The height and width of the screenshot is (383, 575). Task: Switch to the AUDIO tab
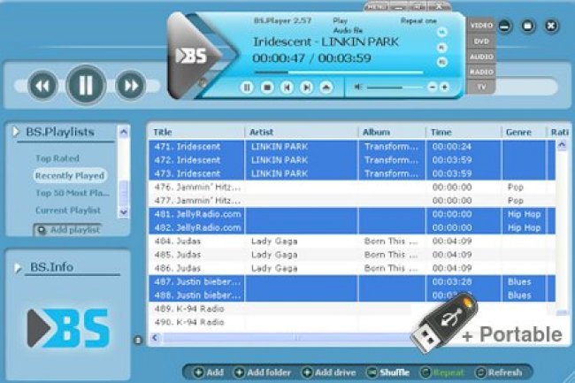tap(481, 57)
